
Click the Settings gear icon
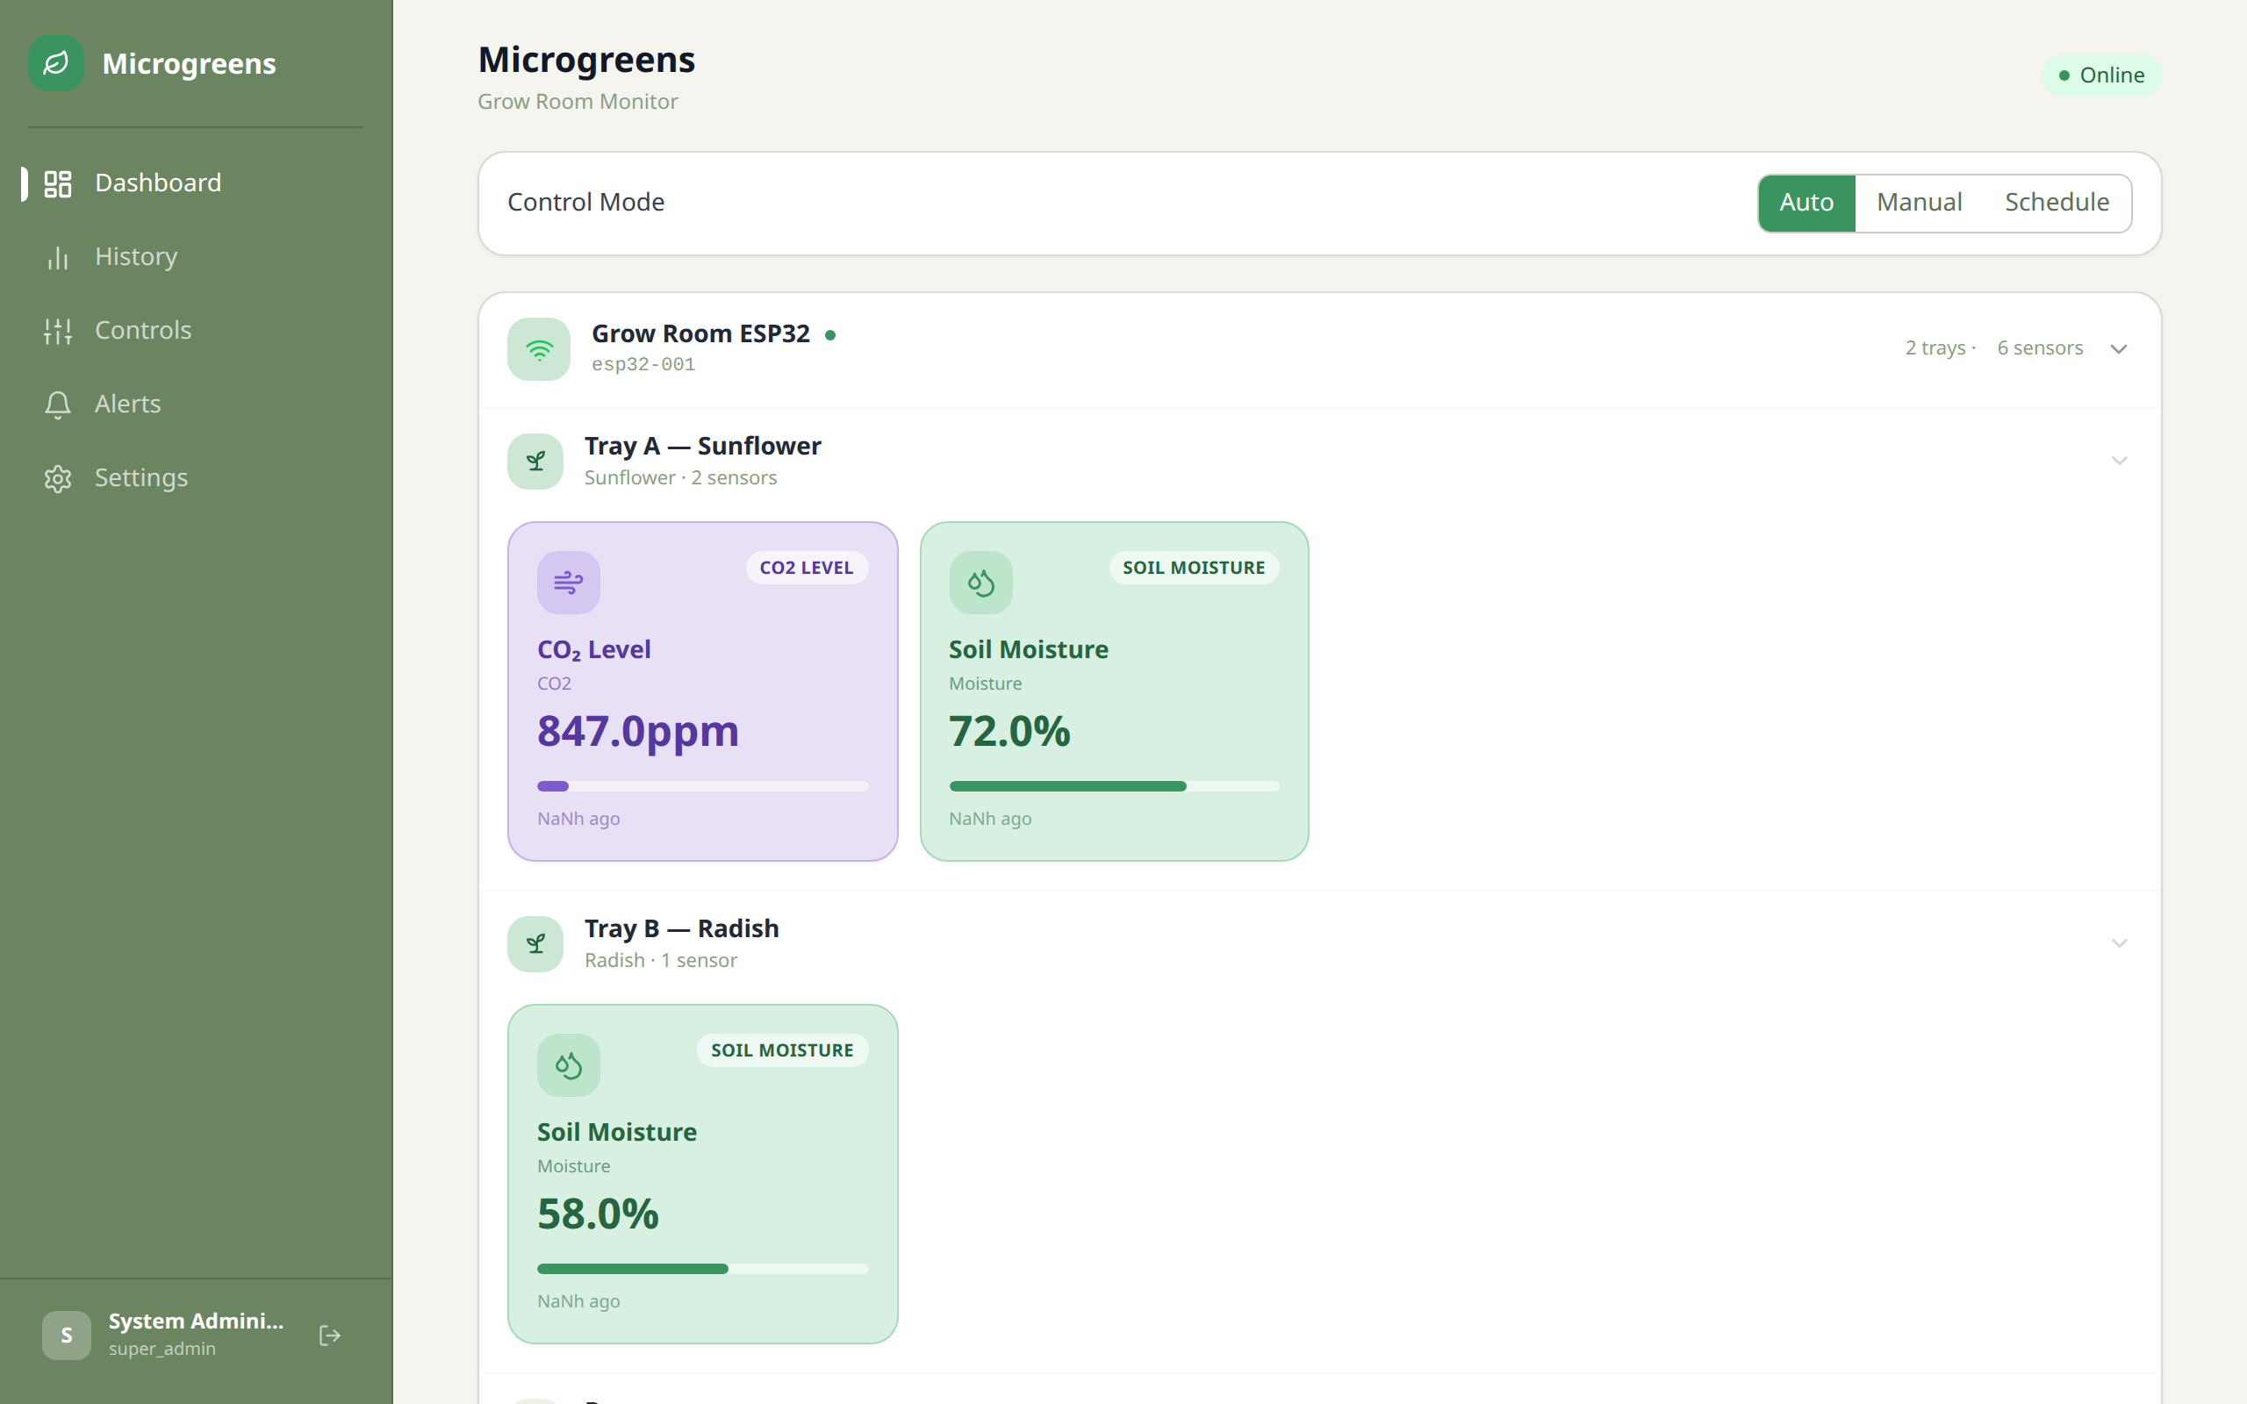[58, 478]
